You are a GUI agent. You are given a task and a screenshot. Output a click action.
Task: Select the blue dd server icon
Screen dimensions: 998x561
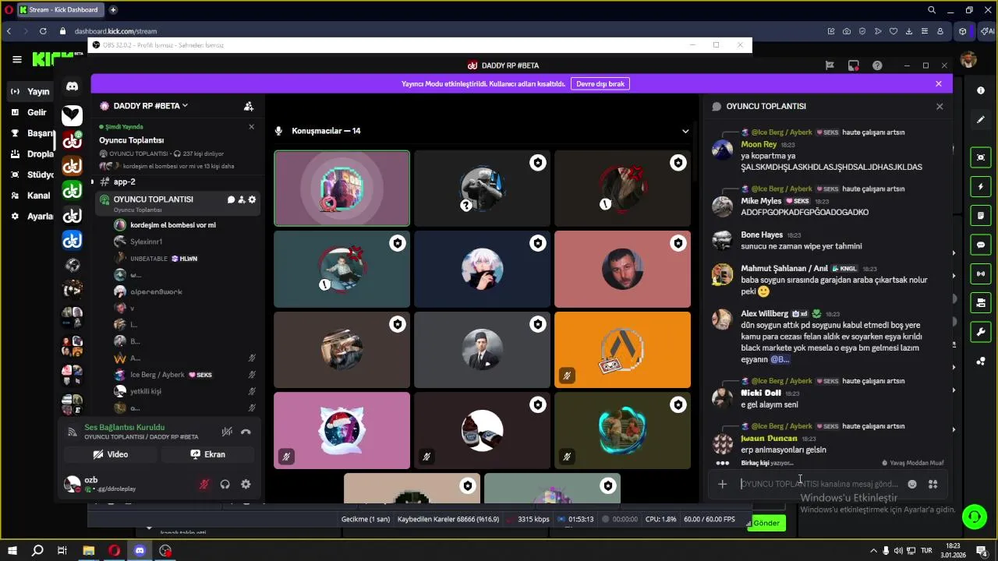pyautogui.click(x=72, y=240)
